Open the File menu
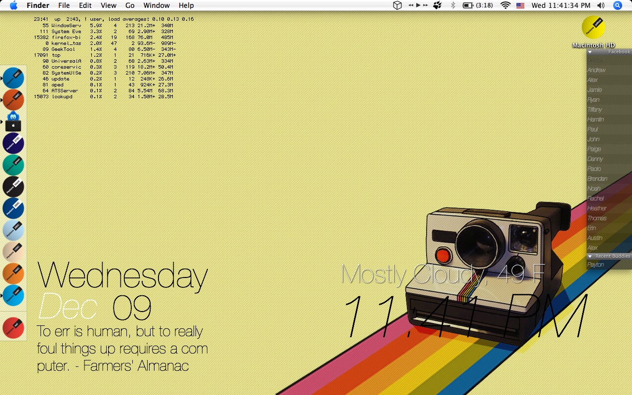The image size is (632, 395). tap(64, 5)
